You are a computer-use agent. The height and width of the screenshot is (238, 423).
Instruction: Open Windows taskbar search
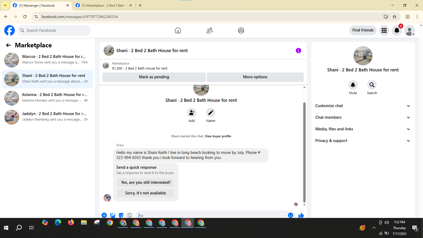(19, 228)
